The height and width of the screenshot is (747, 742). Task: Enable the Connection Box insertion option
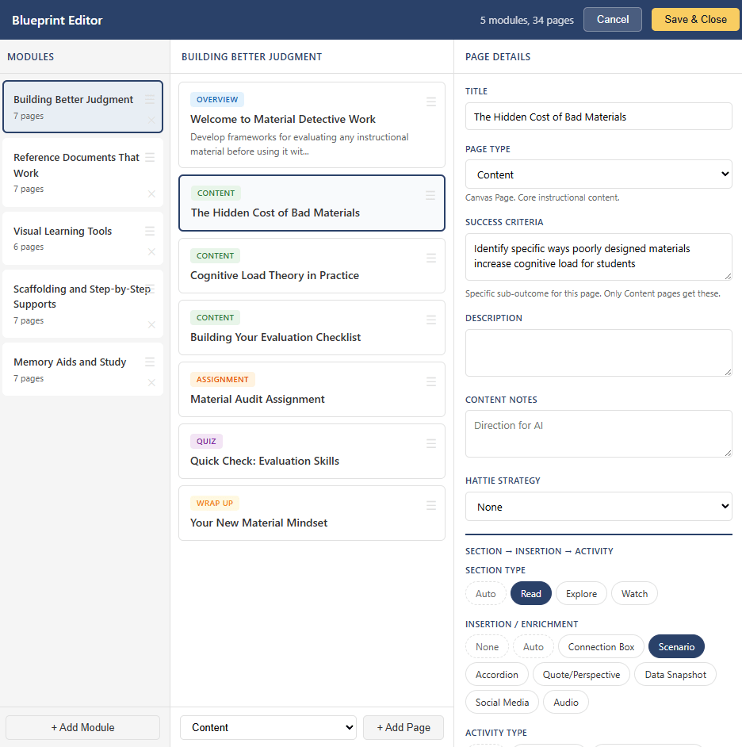(x=601, y=646)
